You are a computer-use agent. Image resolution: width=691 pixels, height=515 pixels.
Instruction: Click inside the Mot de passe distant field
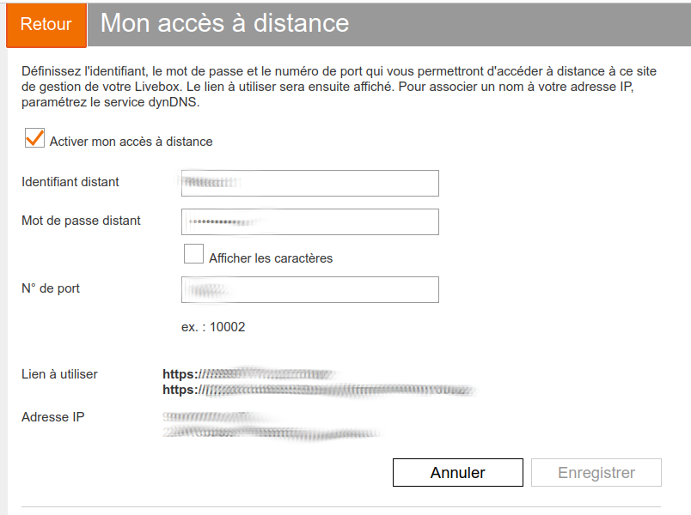click(309, 221)
